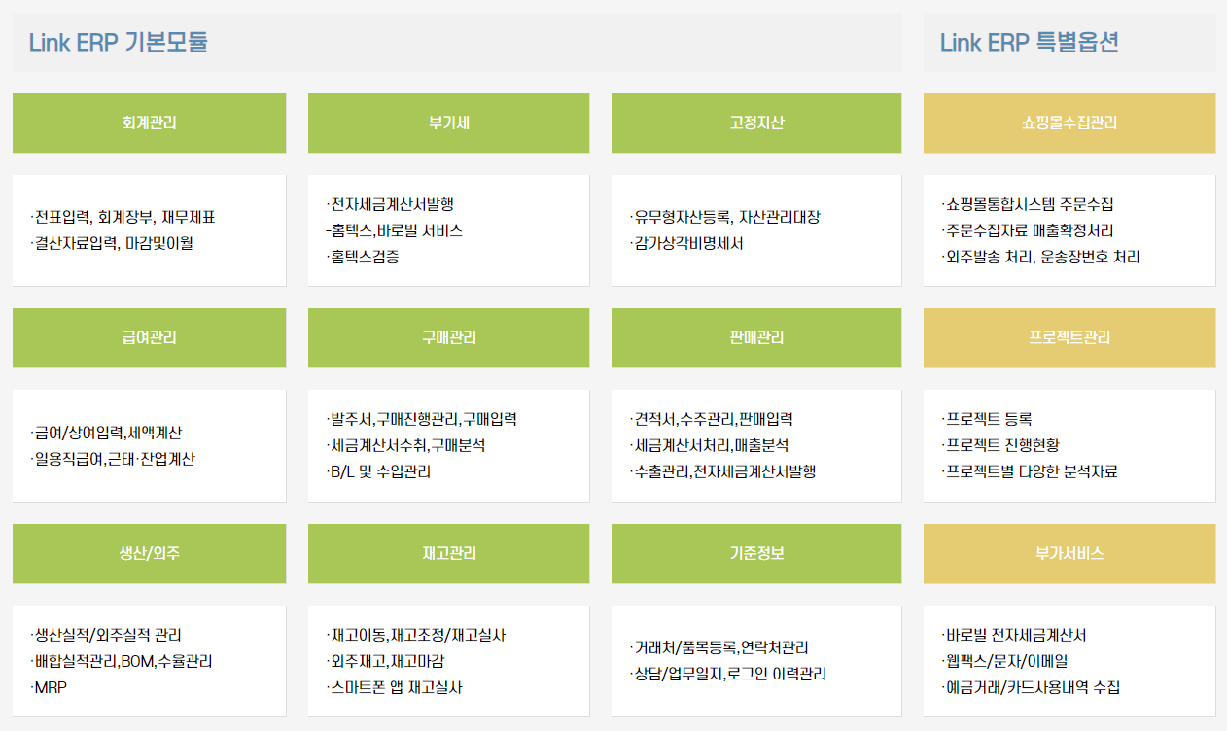Click the 프로젝트관리 option header
Image resolution: width=1227 pixels, height=731 pixels.
[x=1069, y=338]
